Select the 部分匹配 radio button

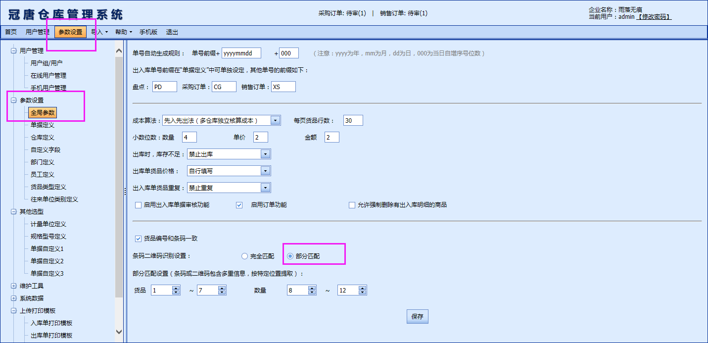[x=290, y=256]
